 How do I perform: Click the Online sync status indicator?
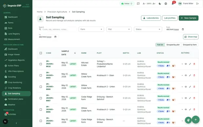[x=127, y=4]
